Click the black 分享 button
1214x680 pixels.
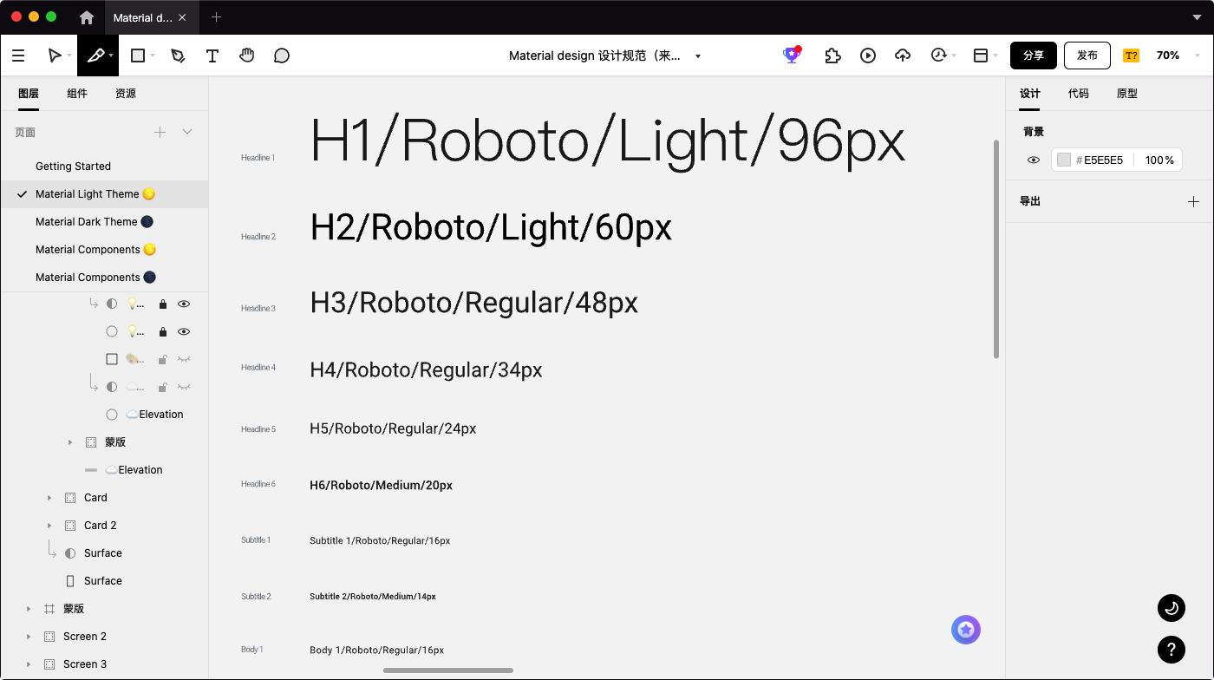tap(1034, 56)
